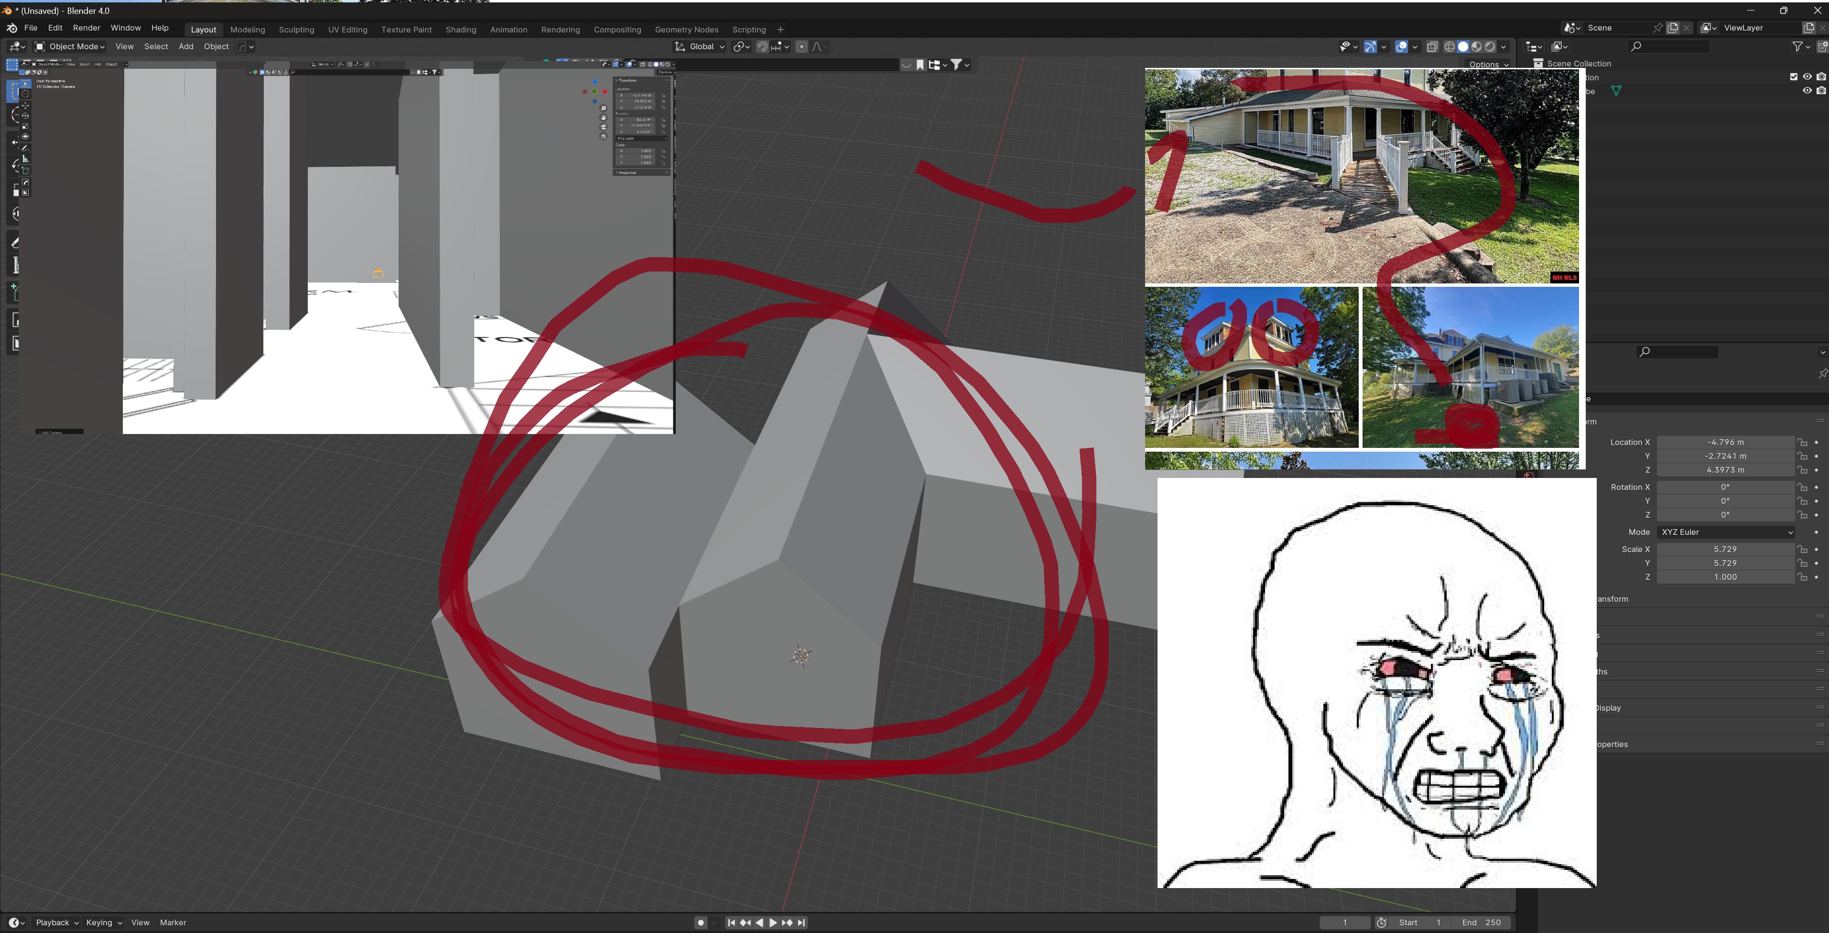The width and height of the screenshot is (1829, 933).
Task: Open the viewport View menu
Action: pos(124,47)
